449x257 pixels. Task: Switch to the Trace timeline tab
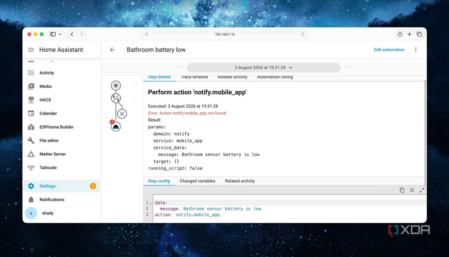pos(194,77)
